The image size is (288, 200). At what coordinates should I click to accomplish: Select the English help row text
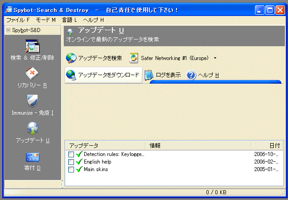click(x=98, y=162)
